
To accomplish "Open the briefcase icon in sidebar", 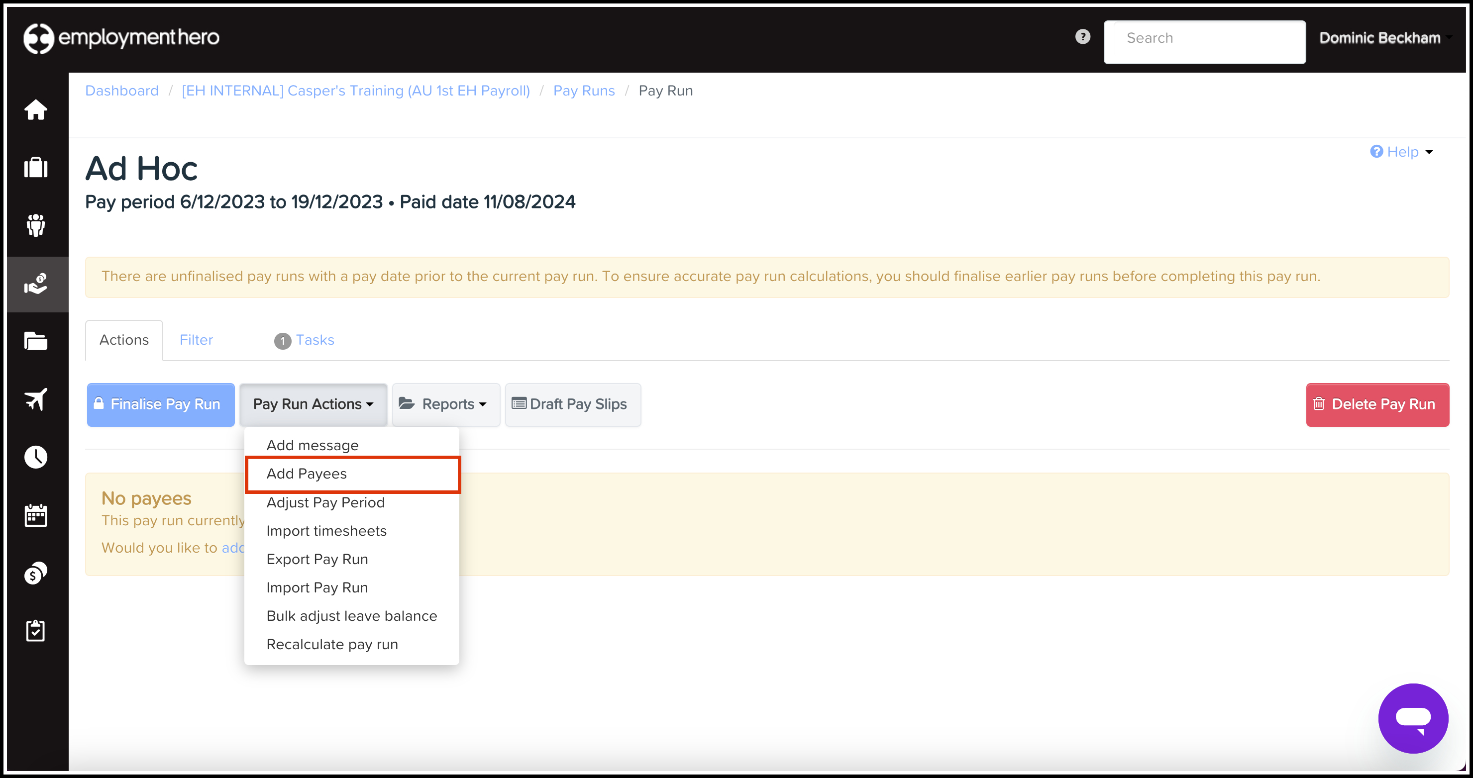I will (x=35, y=168).
